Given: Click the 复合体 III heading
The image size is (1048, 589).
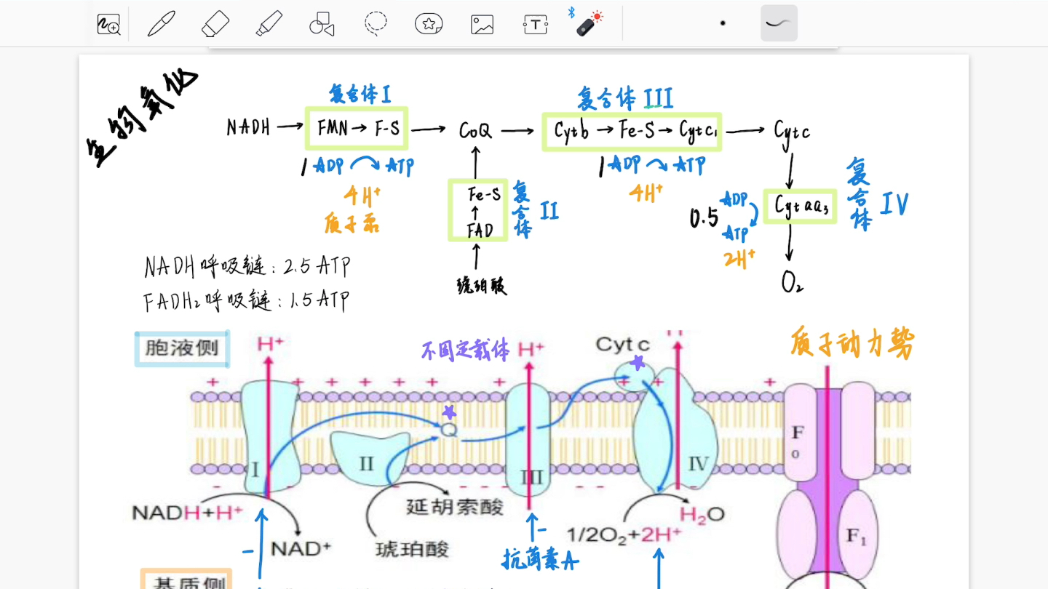Looking at the screenshot, I should click(625, 98).
